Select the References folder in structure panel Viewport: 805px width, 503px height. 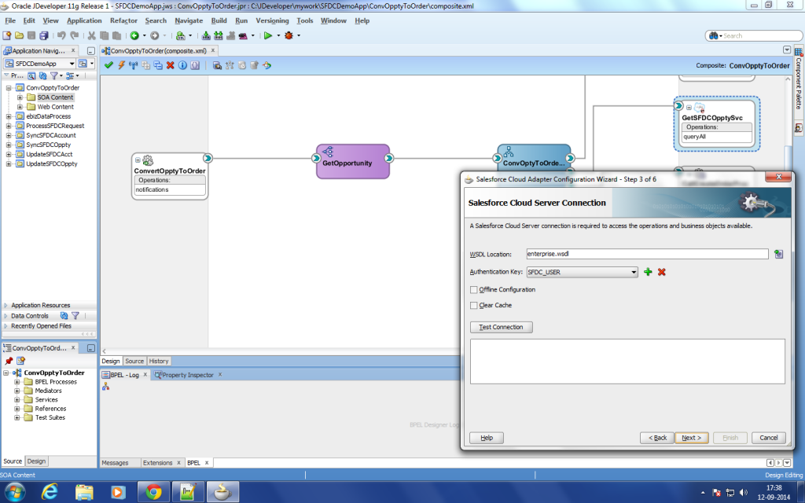[x=50, y=409]
